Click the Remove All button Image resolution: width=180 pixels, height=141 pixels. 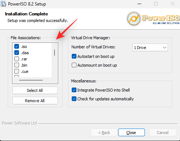(x=35, y=101)
